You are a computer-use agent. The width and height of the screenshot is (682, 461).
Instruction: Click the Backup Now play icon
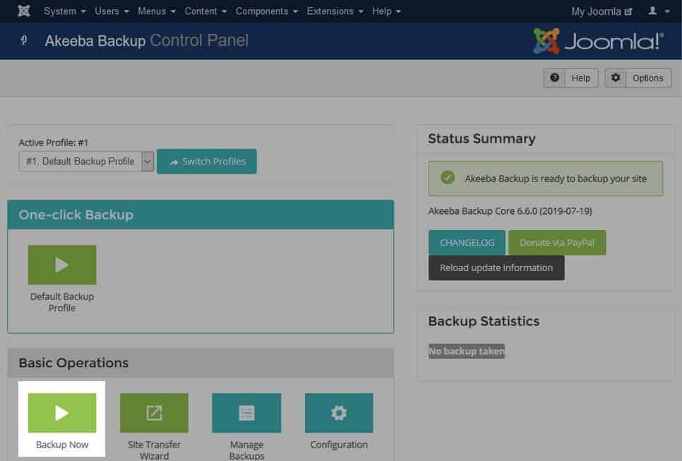point(61,413)
